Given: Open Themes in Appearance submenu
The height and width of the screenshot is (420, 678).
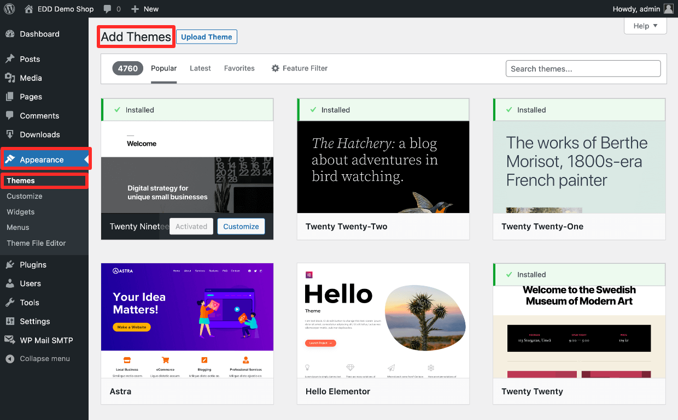Looking at the screenshot, I should 21,181.
